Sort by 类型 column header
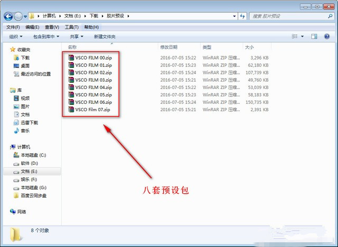 click(207, 47)
